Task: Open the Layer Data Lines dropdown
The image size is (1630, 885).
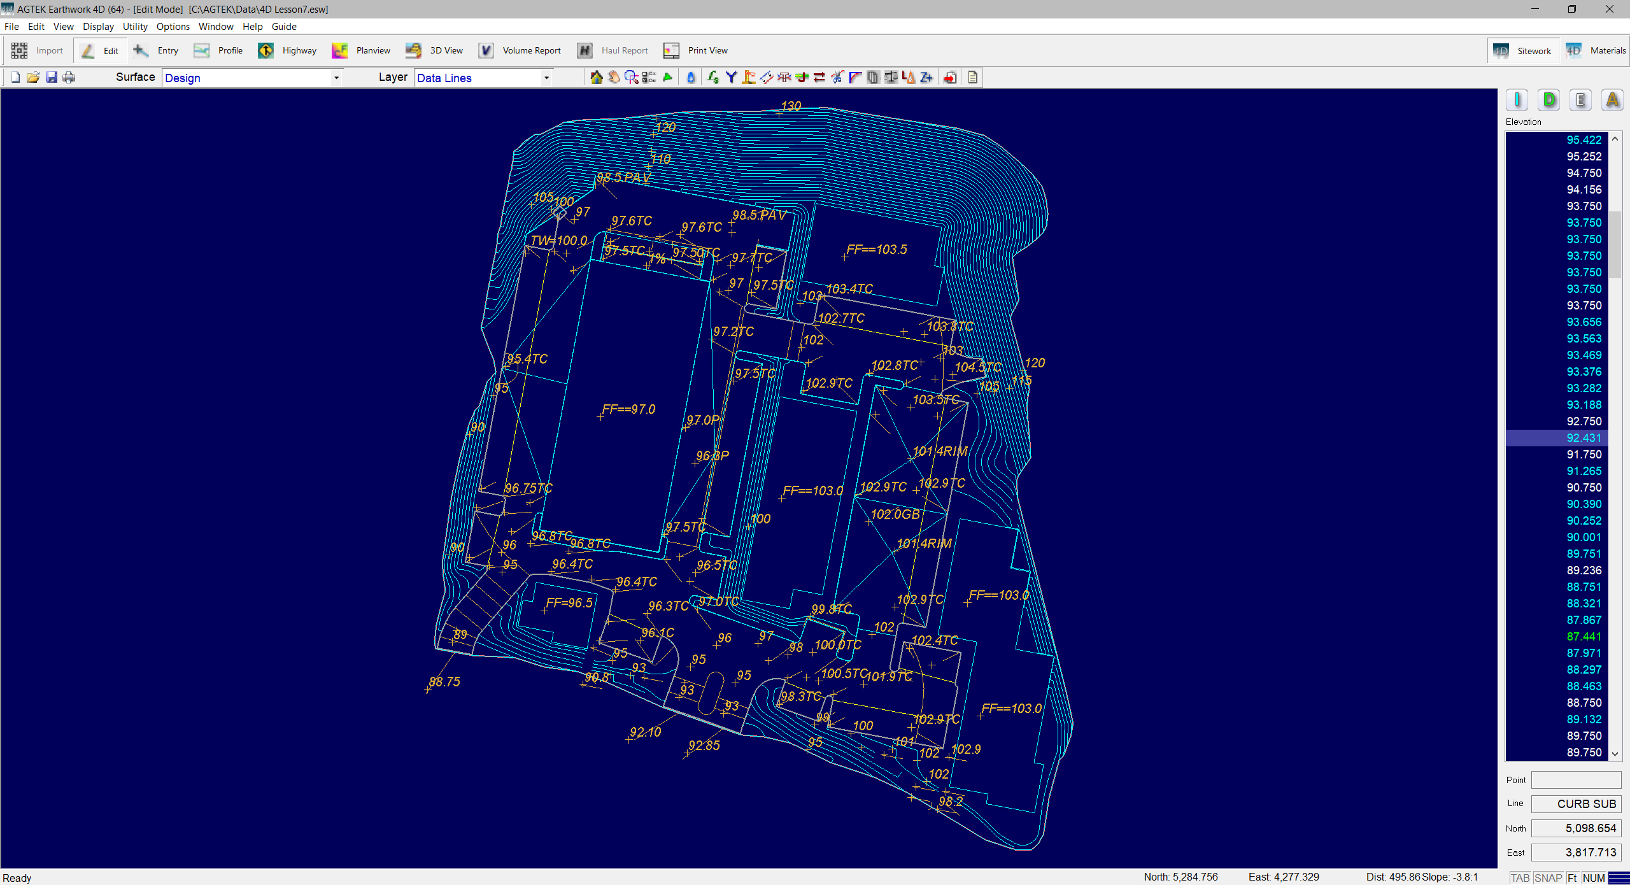Action: click(546, 78)
